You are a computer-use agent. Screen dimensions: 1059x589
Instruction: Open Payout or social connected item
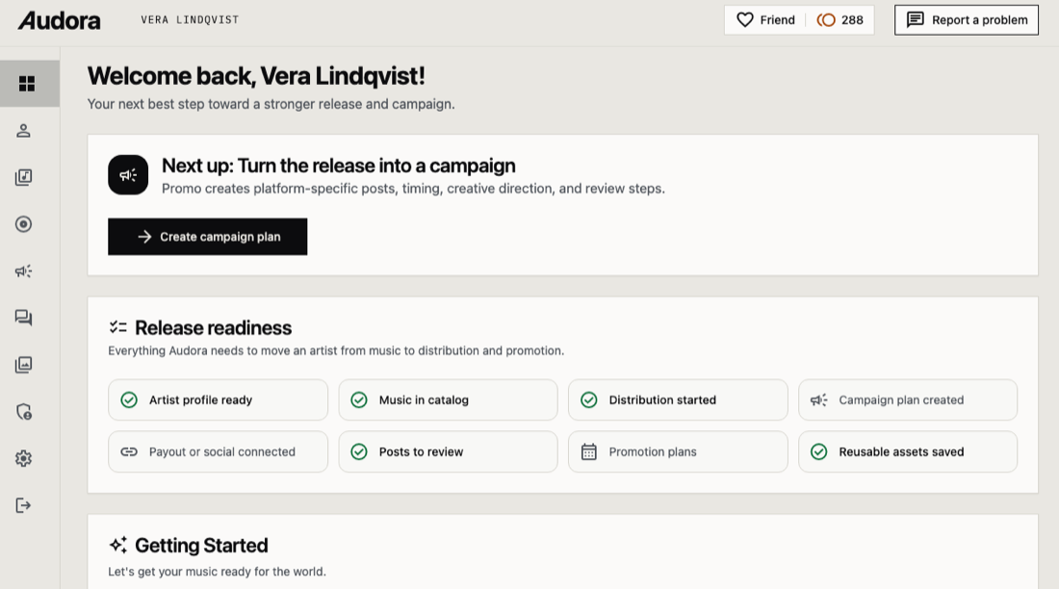219,452
